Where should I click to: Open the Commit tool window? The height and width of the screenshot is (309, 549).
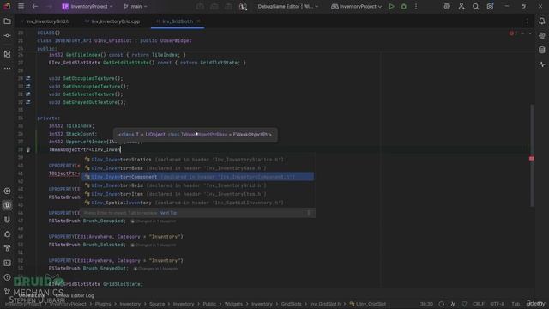(7, 36)
